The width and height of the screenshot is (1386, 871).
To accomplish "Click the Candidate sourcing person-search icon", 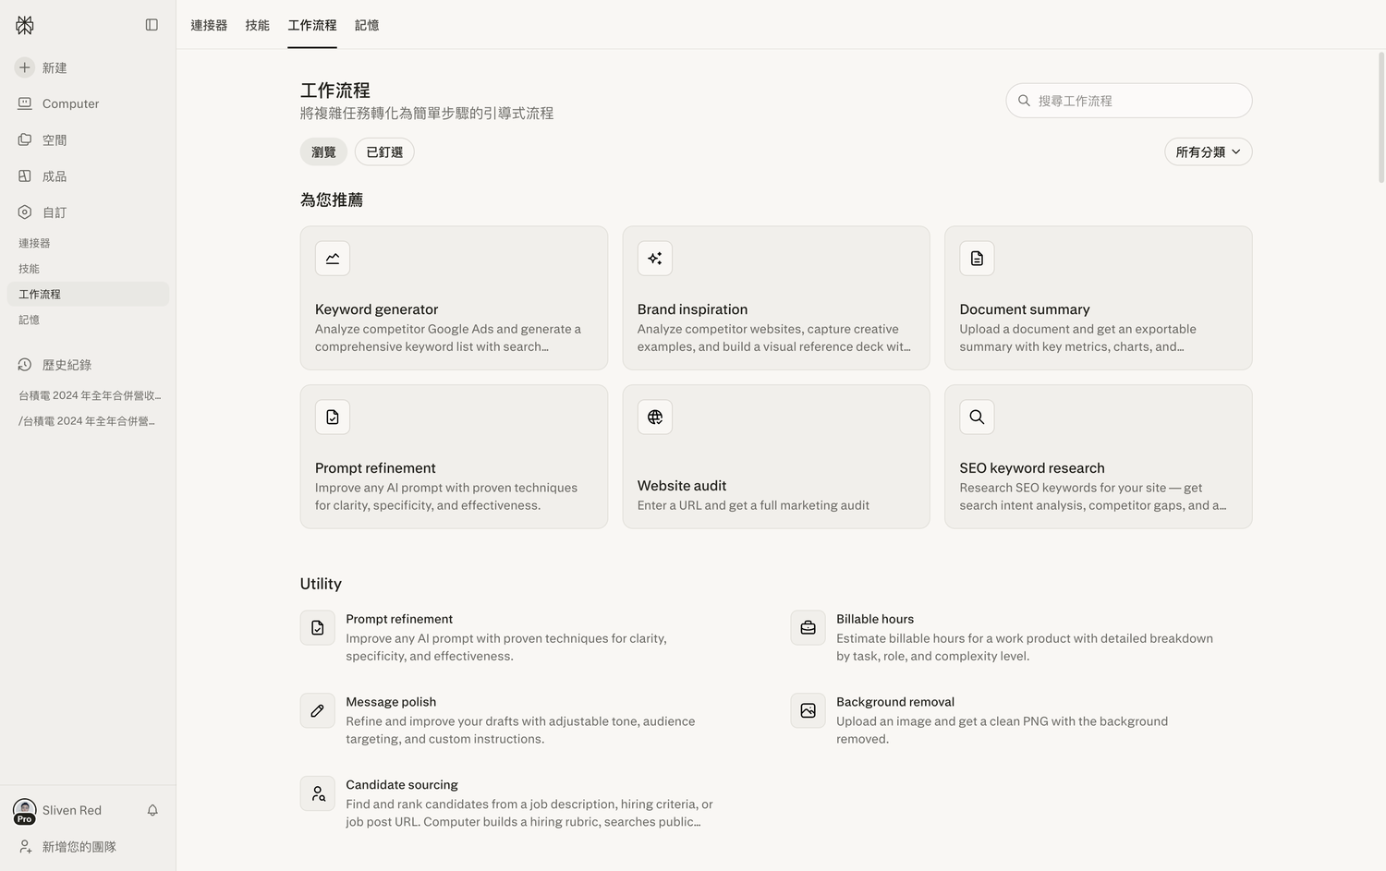I will 318,793.
